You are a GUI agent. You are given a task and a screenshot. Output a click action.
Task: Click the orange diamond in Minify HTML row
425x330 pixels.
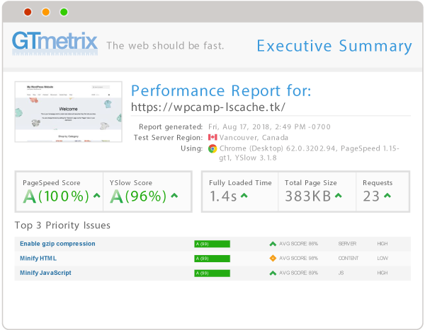pos(273,259)
